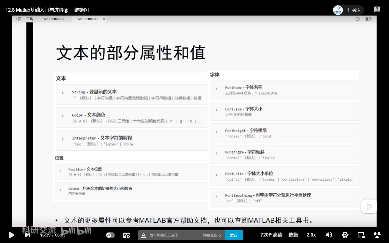The height and width of the screenshot is (243, 389).
Task: Click the help circle icon near 登录
Action: click(x=357, y=19)
